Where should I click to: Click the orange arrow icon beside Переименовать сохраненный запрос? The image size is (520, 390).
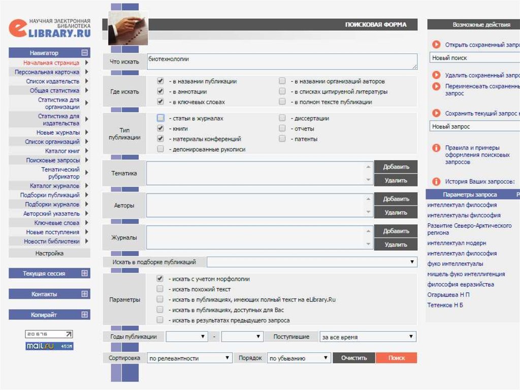[x=436, y=86]
